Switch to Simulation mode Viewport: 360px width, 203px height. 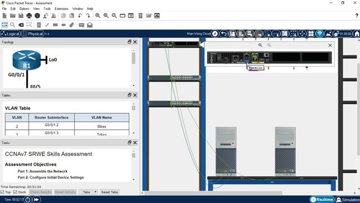click(x=348, y=200)
